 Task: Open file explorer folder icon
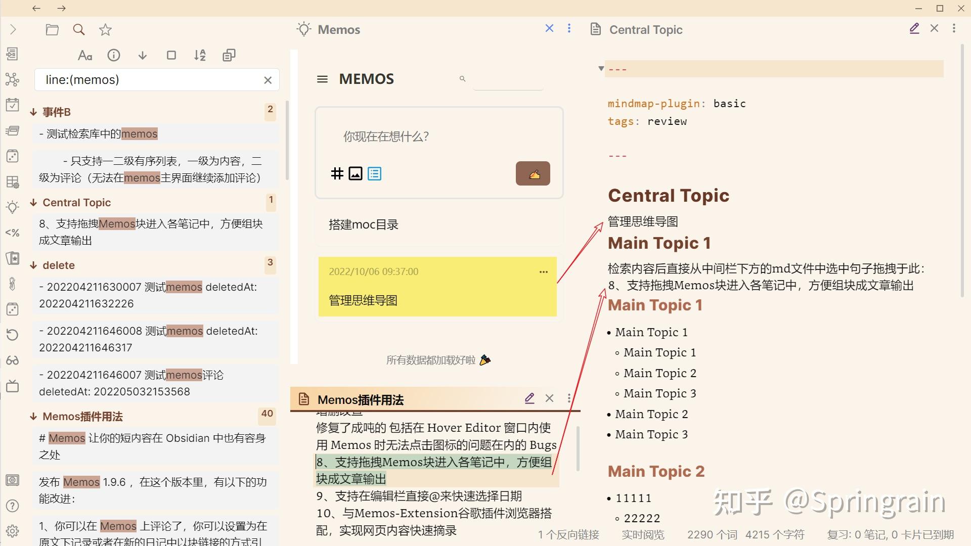pyautogui.click(x=52, y=30)
